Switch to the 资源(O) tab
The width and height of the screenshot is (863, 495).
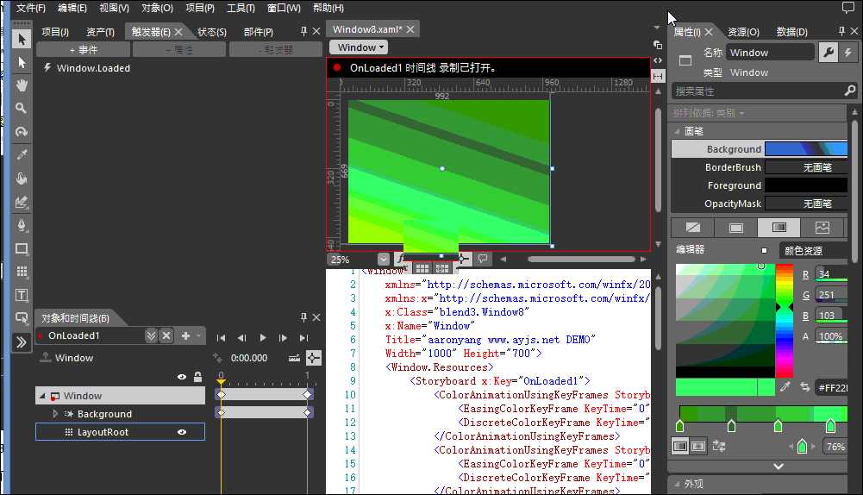(742, 32)
